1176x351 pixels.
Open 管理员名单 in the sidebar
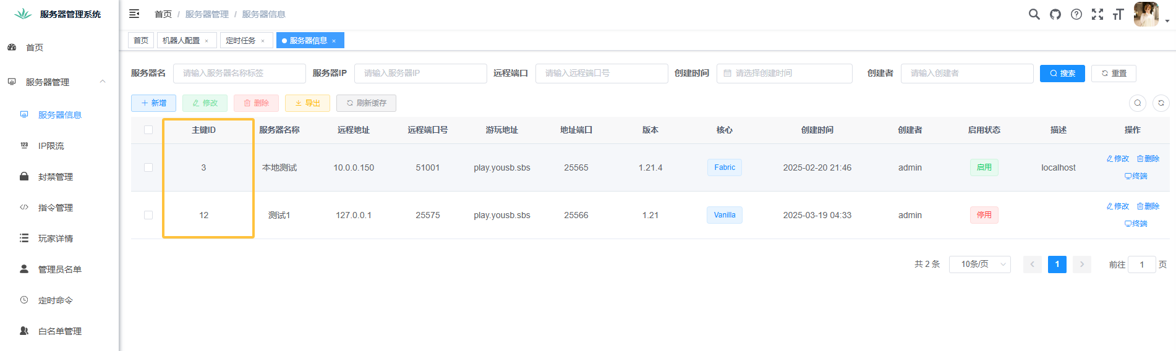click(59, 269)
